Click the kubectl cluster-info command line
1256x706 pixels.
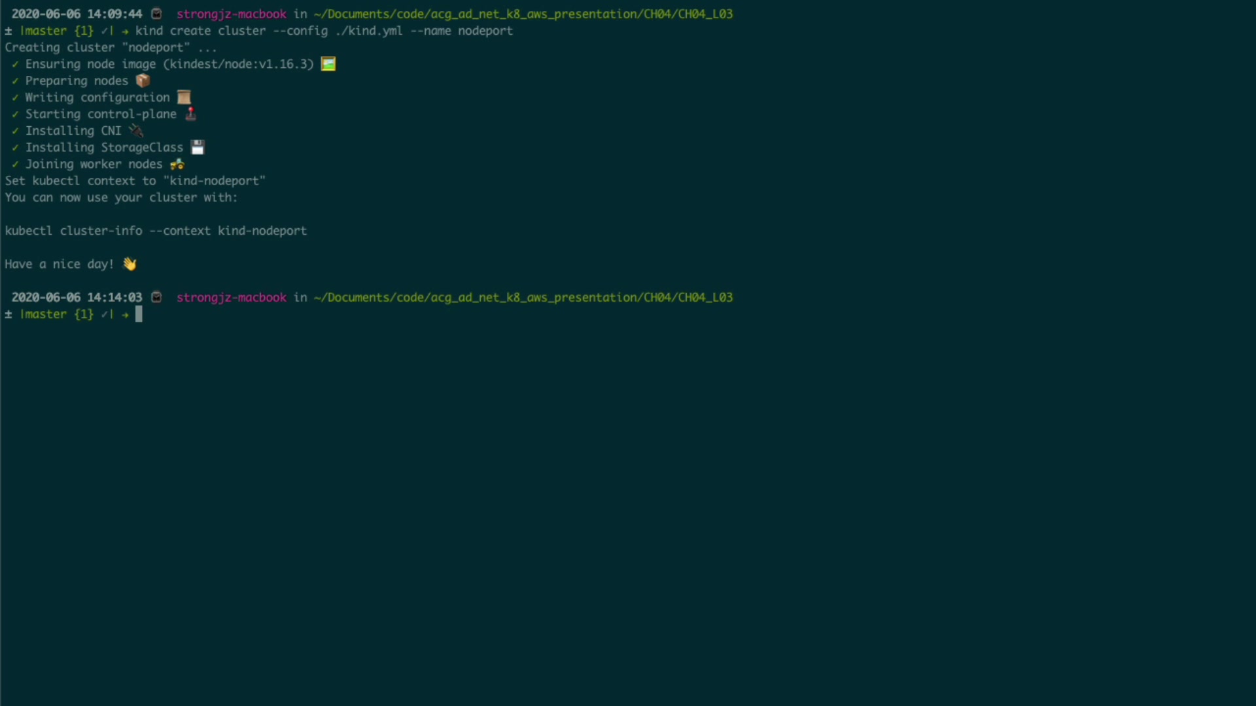point(156,231)
